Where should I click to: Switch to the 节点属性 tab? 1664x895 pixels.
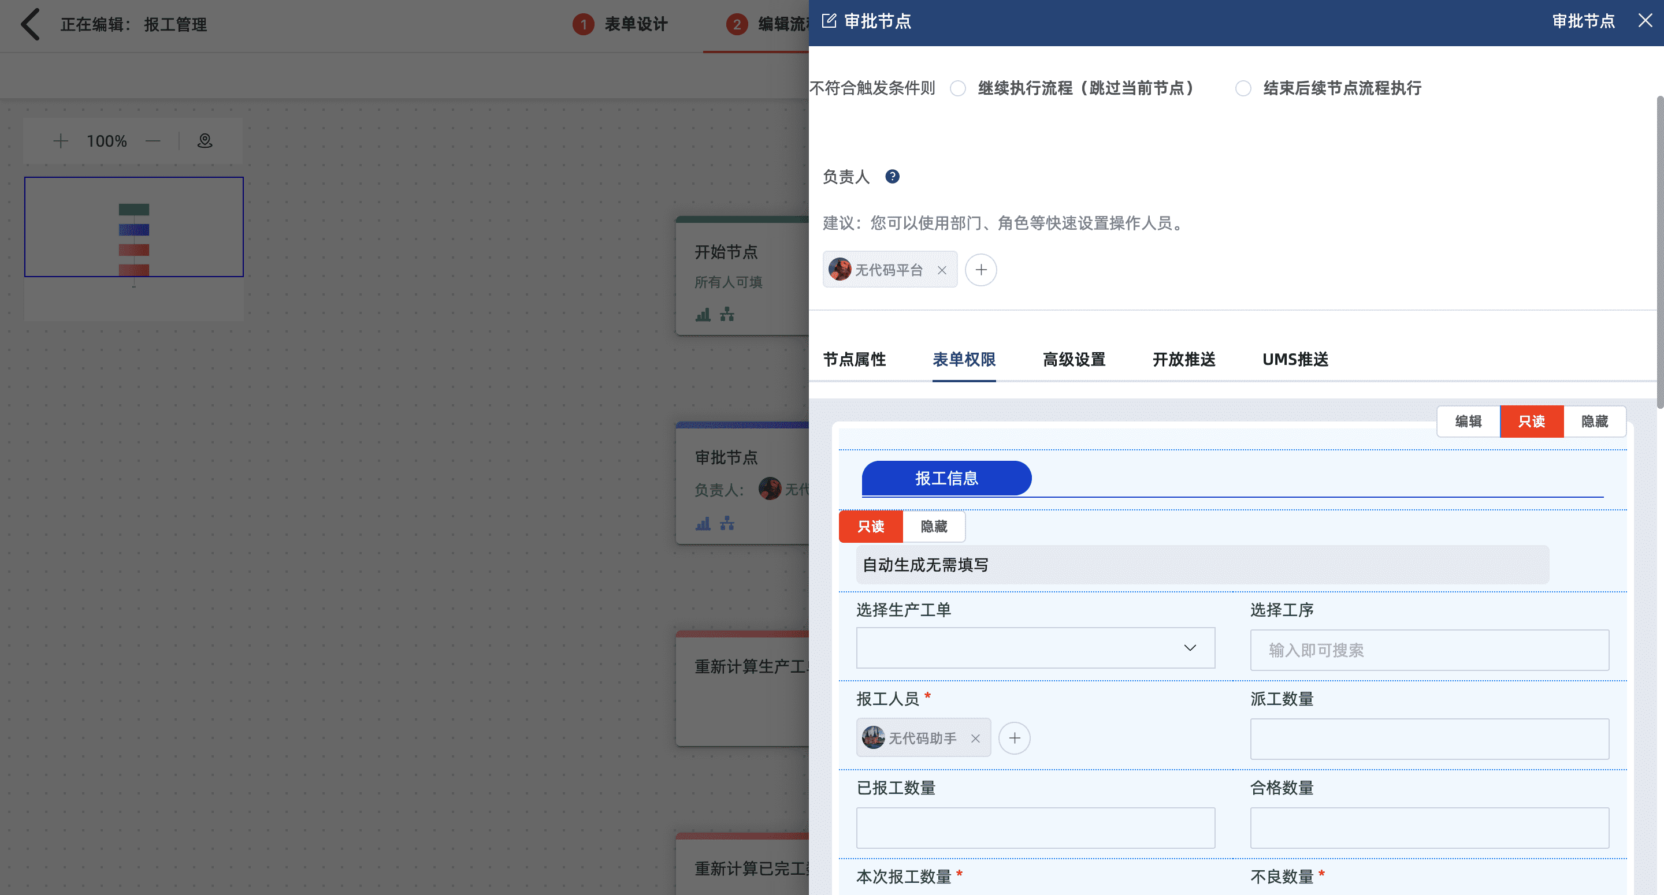[x=854, y=360]
